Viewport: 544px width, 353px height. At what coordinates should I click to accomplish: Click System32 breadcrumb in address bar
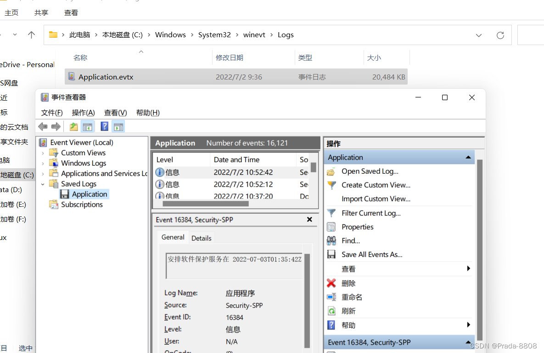[214, 35]
